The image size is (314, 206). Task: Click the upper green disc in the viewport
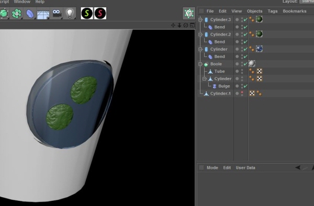pos(84,90)
